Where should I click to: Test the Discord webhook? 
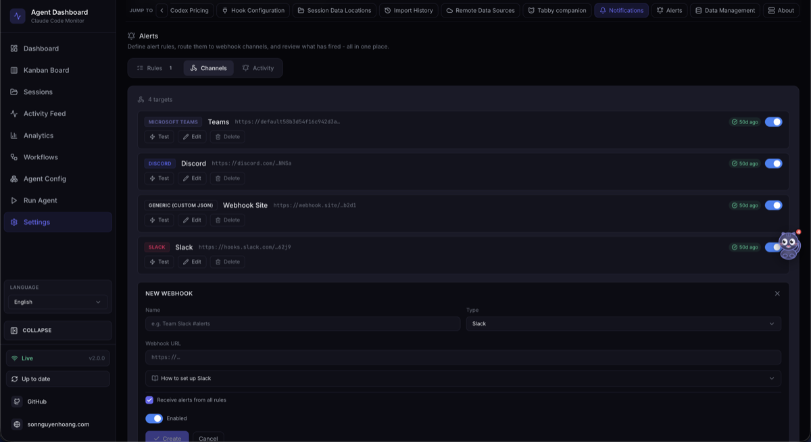[x=159, y=179]
